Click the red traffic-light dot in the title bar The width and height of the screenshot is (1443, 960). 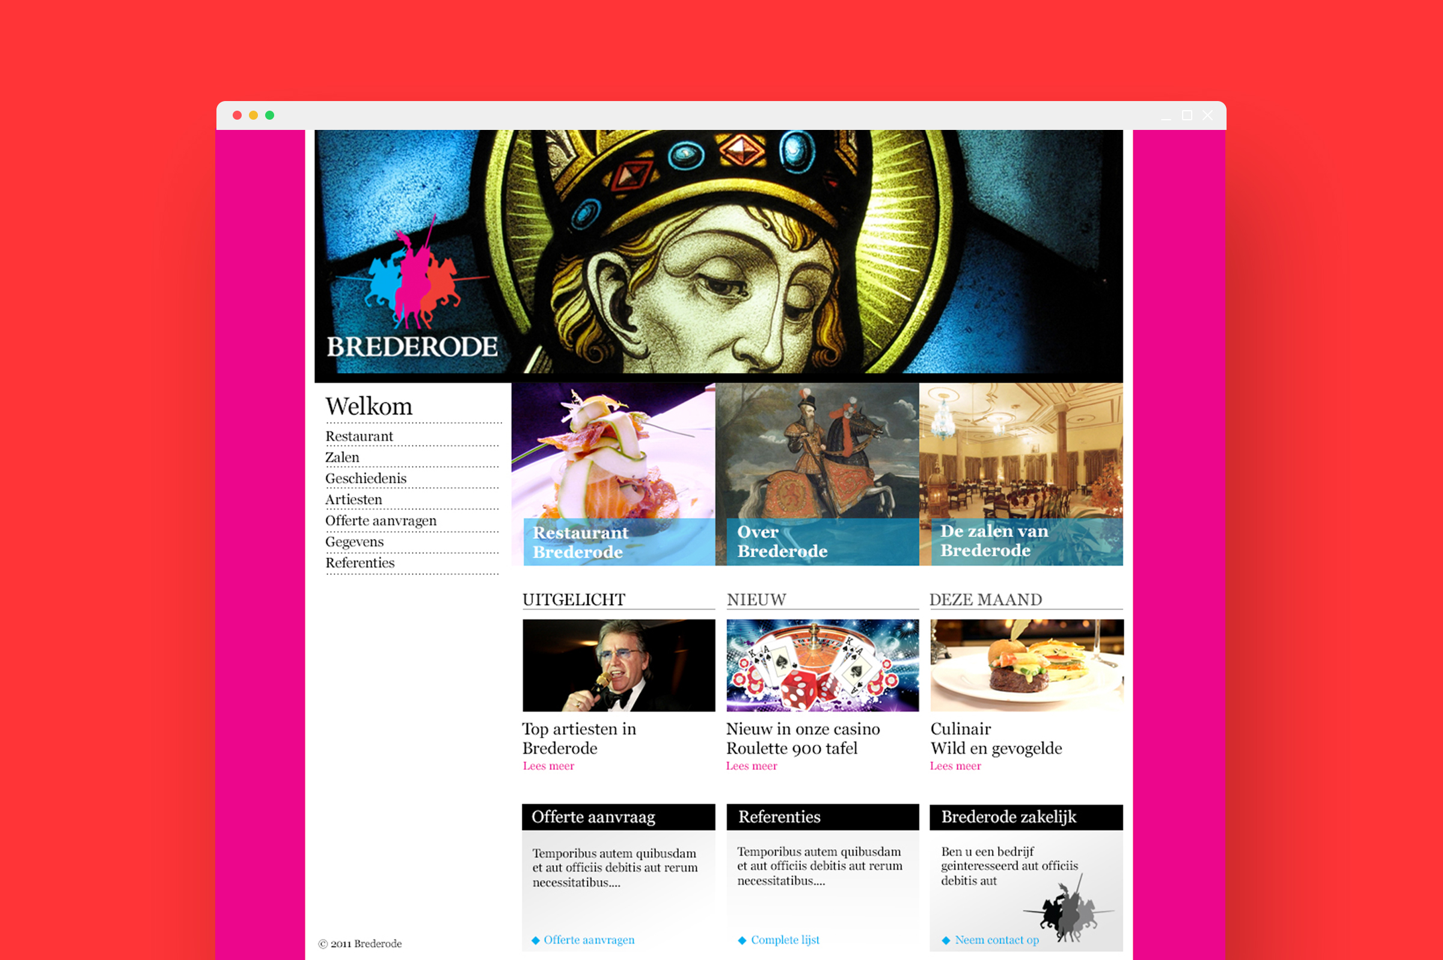point(237,115)
